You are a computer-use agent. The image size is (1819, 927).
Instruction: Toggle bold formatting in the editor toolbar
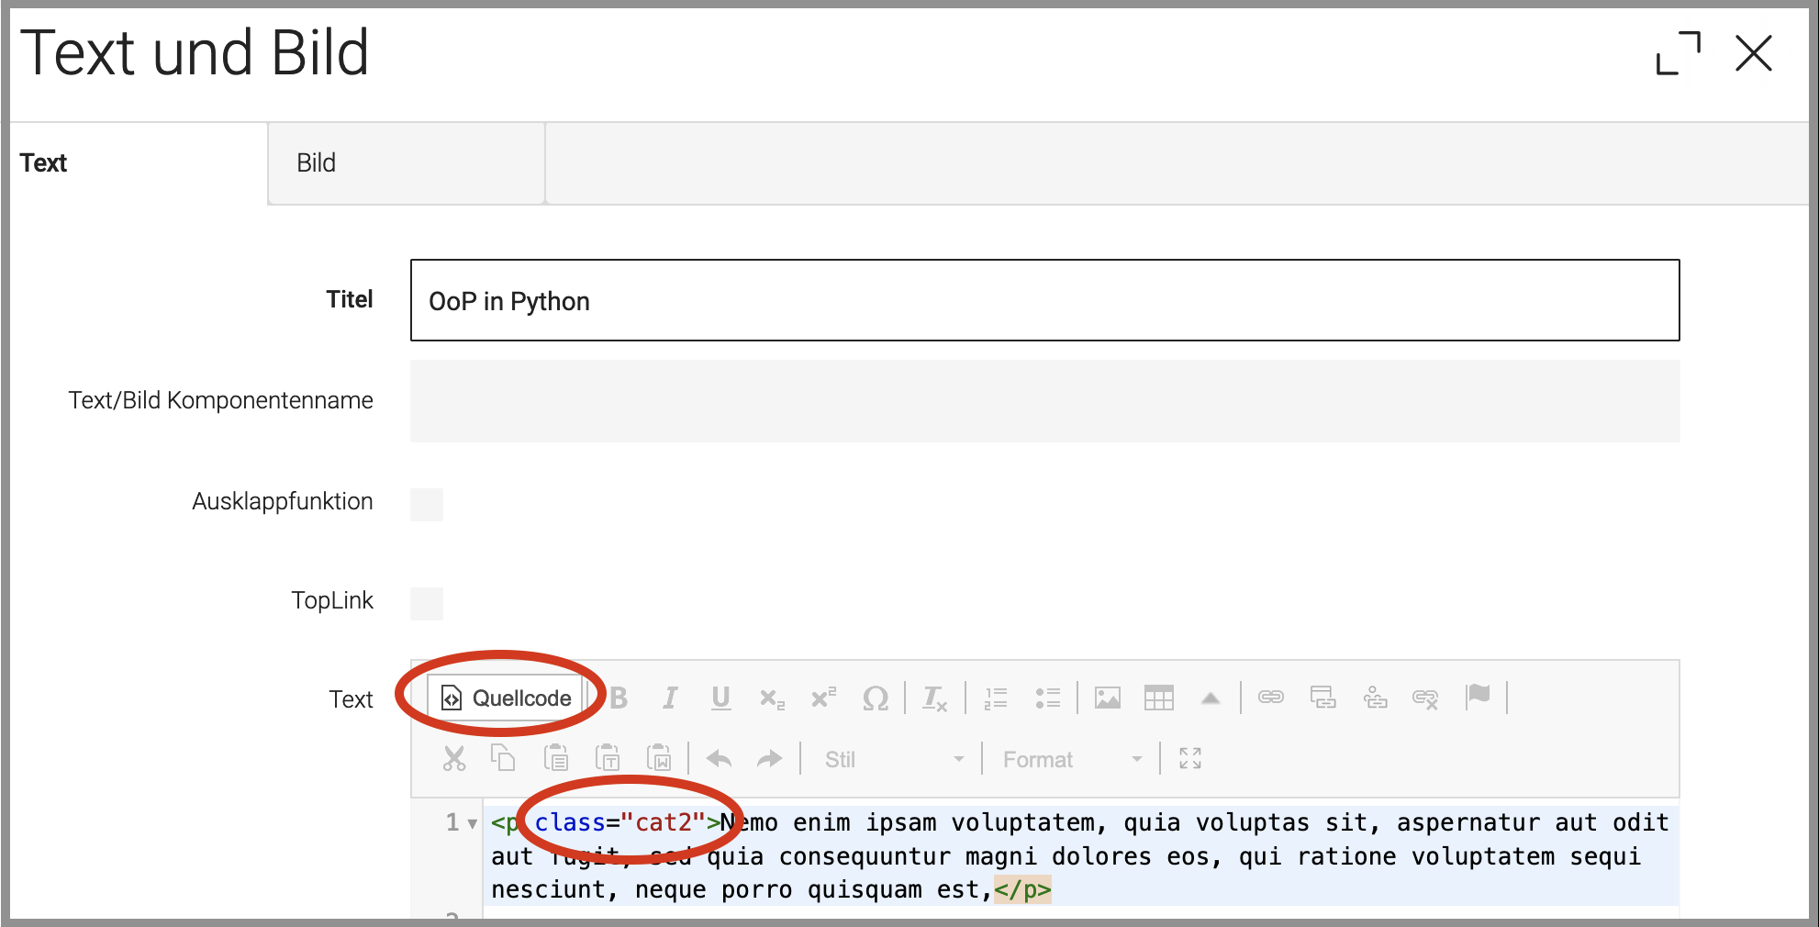[619, 698]
